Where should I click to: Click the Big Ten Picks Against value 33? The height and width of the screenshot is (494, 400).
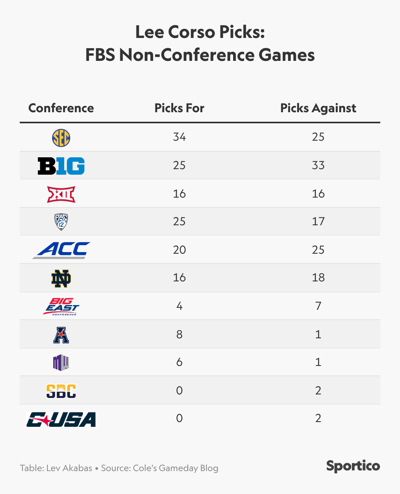[318, 165]
